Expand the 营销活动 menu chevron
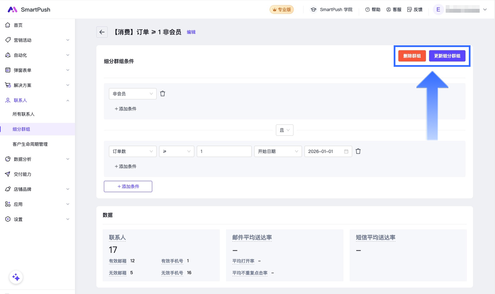The height and width of the screenshot is (294, 495). tap(68, 40)
